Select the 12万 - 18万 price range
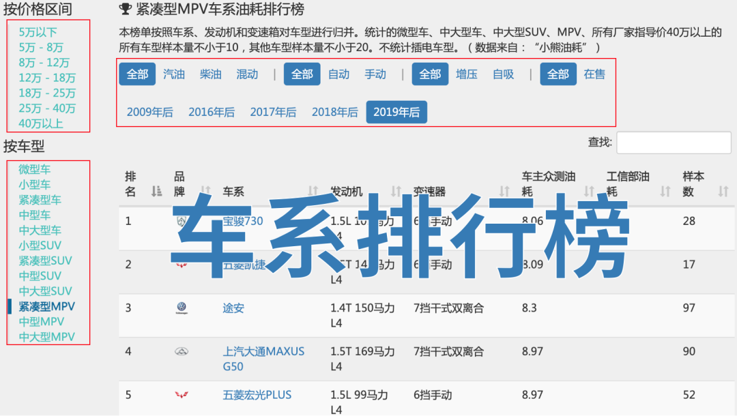The height and width of the screenshot is (416, 737). [47, 78]
